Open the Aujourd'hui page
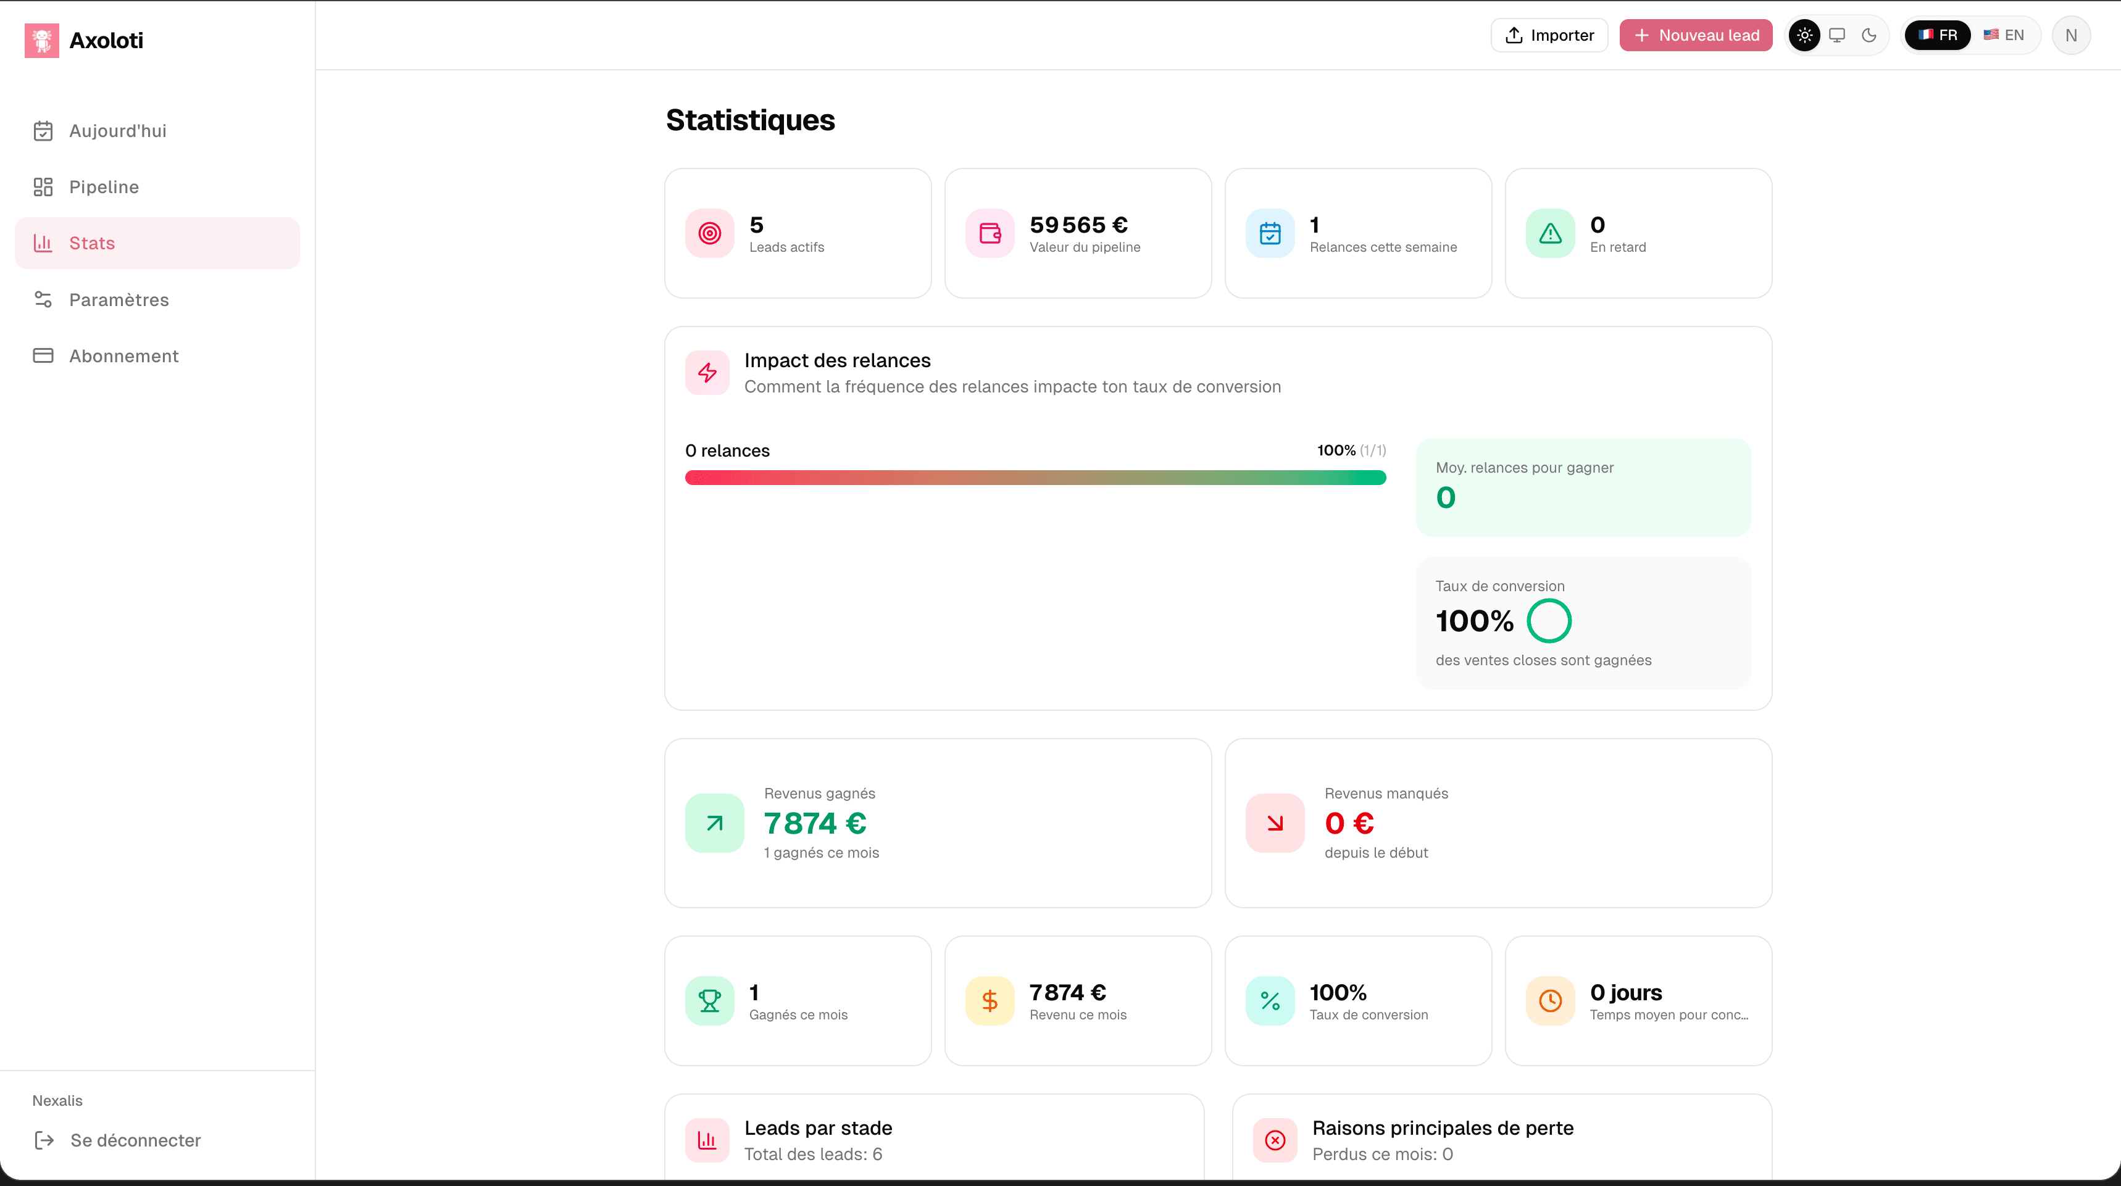 click(157, 131)
